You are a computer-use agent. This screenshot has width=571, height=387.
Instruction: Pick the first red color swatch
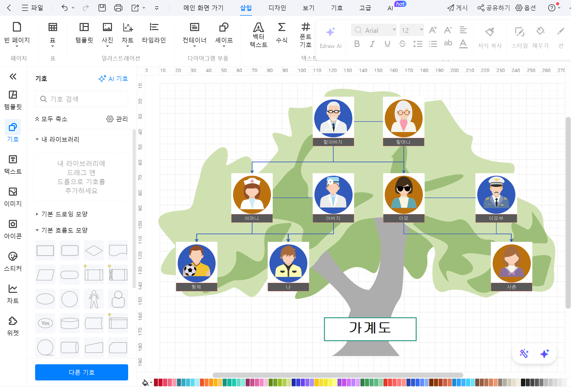coord(156,382)
